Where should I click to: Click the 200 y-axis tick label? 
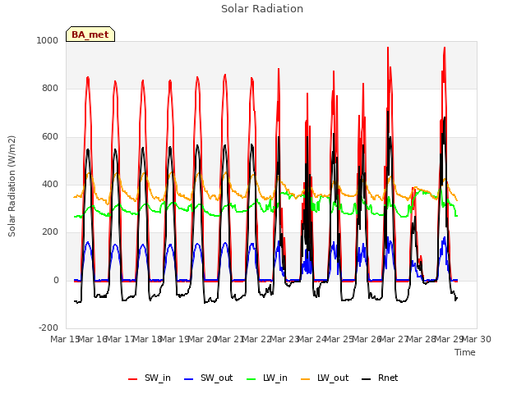click(x=50, y=231)
